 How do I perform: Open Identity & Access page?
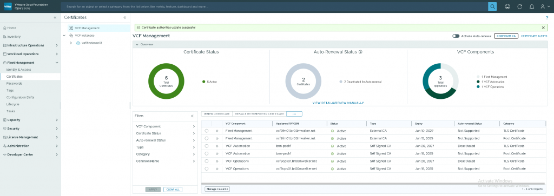18,70
